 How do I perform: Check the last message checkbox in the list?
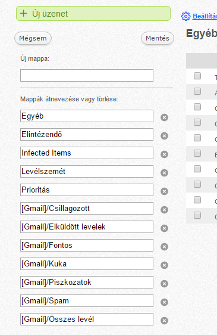197,215
